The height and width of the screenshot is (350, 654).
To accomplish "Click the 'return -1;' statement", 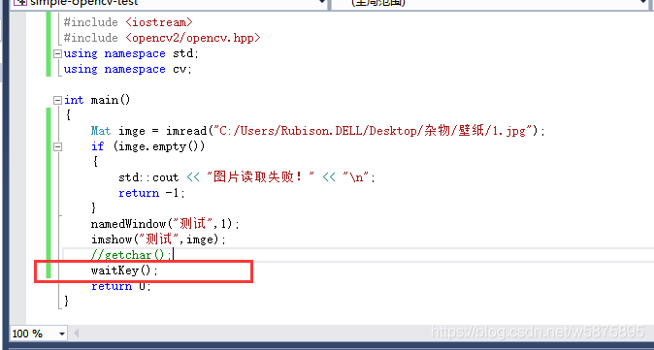I will coord(151,193).
